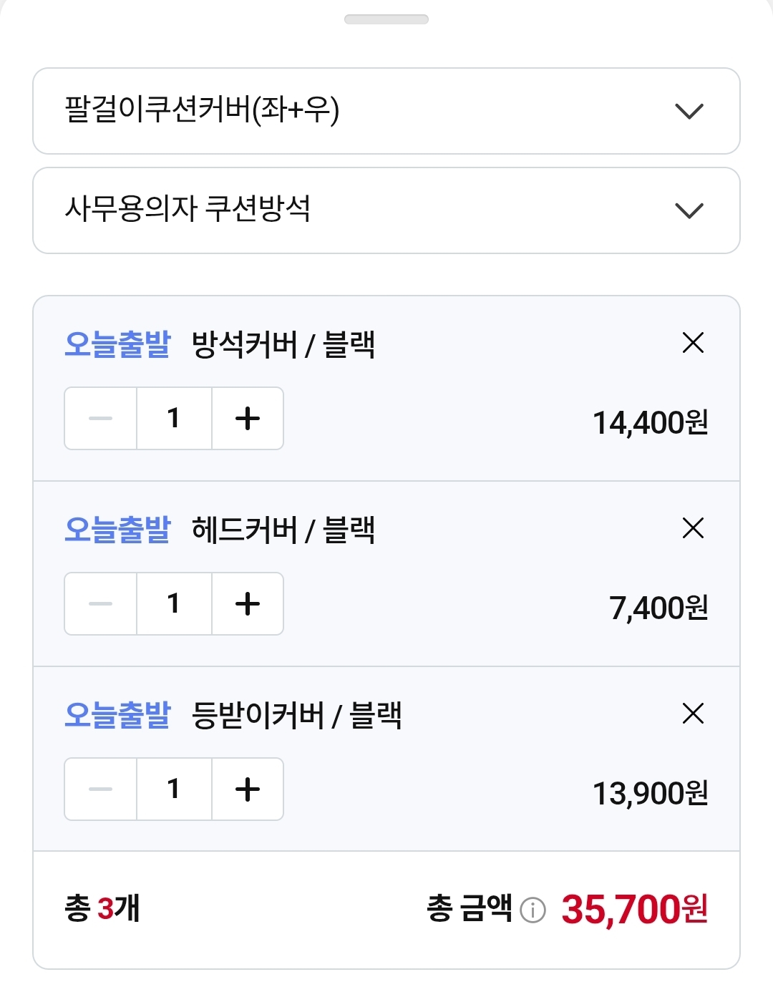Decrease quantity of 등받이커버 / 블랙
The width and height of the screenshot is (773, 987).
101,789
